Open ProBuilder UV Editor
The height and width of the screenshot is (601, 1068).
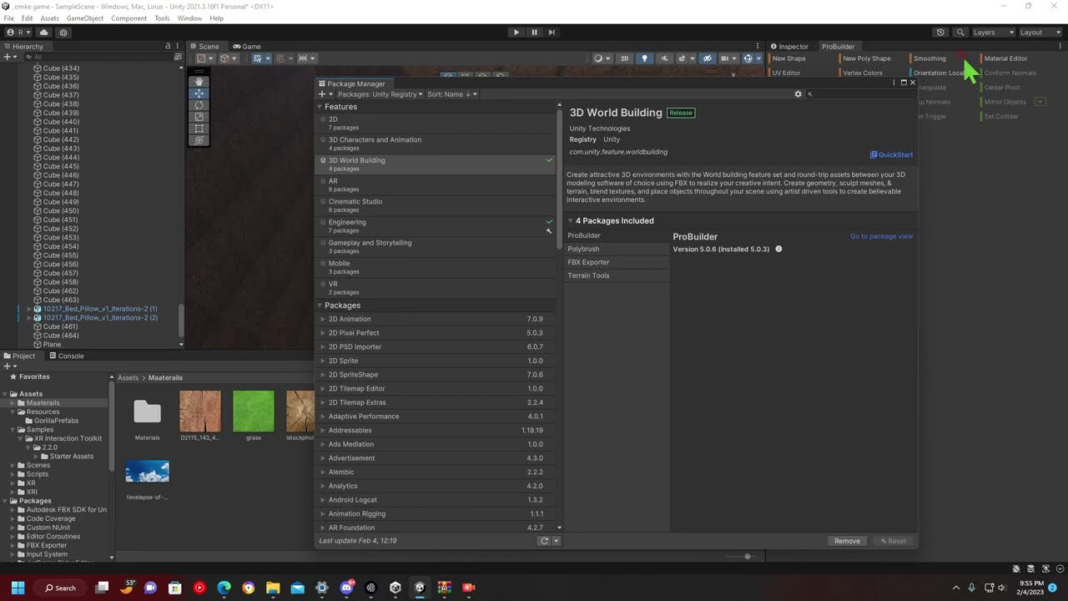click(786, 73)
